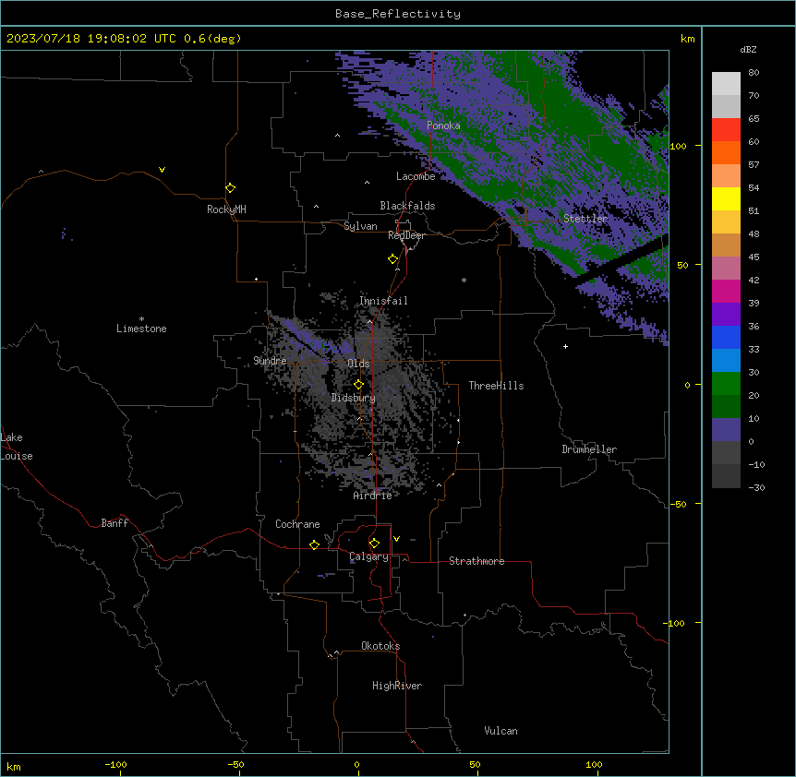
Task: Click the Blackfalds label on map
Action: click(407, 206)
